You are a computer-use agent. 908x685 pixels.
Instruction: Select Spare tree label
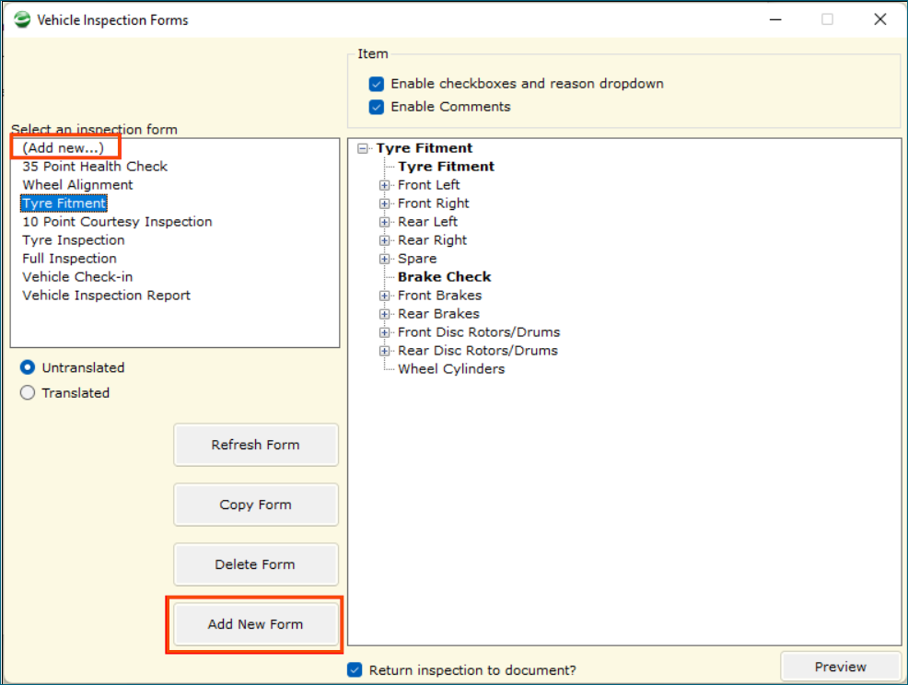(417, 259)
